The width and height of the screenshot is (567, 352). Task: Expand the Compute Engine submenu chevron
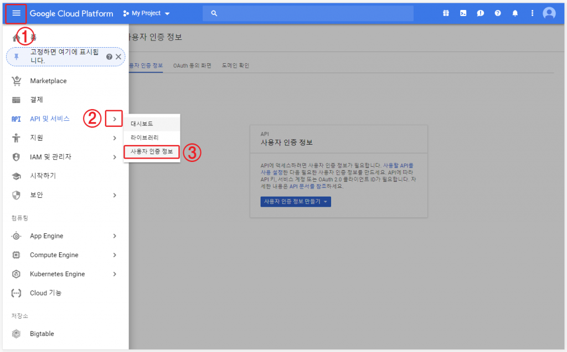point(114,255)
